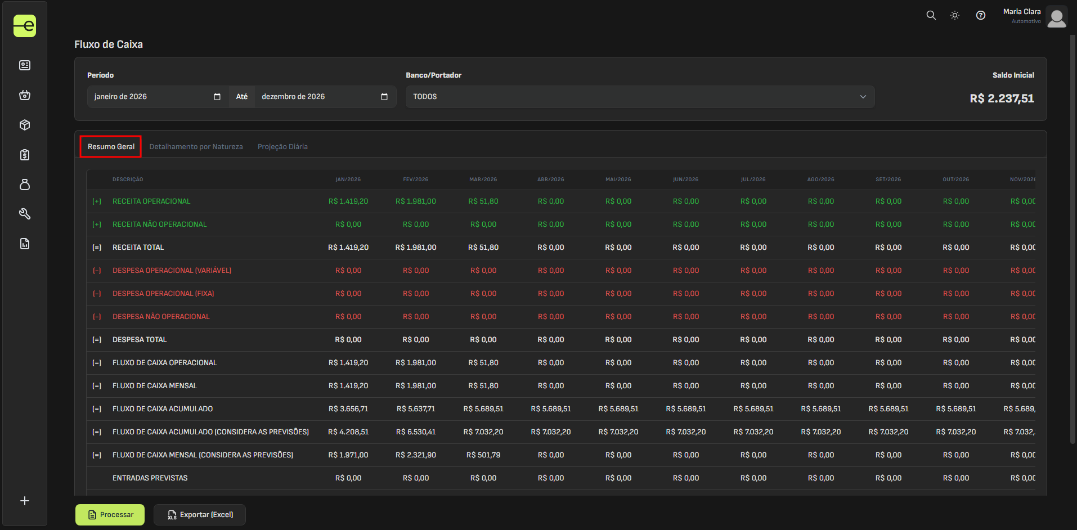Open calendar picker for dezembro de 2026
The image size is (1077, 530).
[x=384, y=97]
